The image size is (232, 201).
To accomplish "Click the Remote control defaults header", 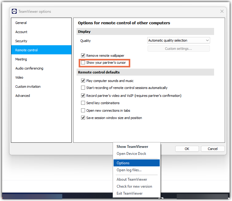I will point(145,72).
